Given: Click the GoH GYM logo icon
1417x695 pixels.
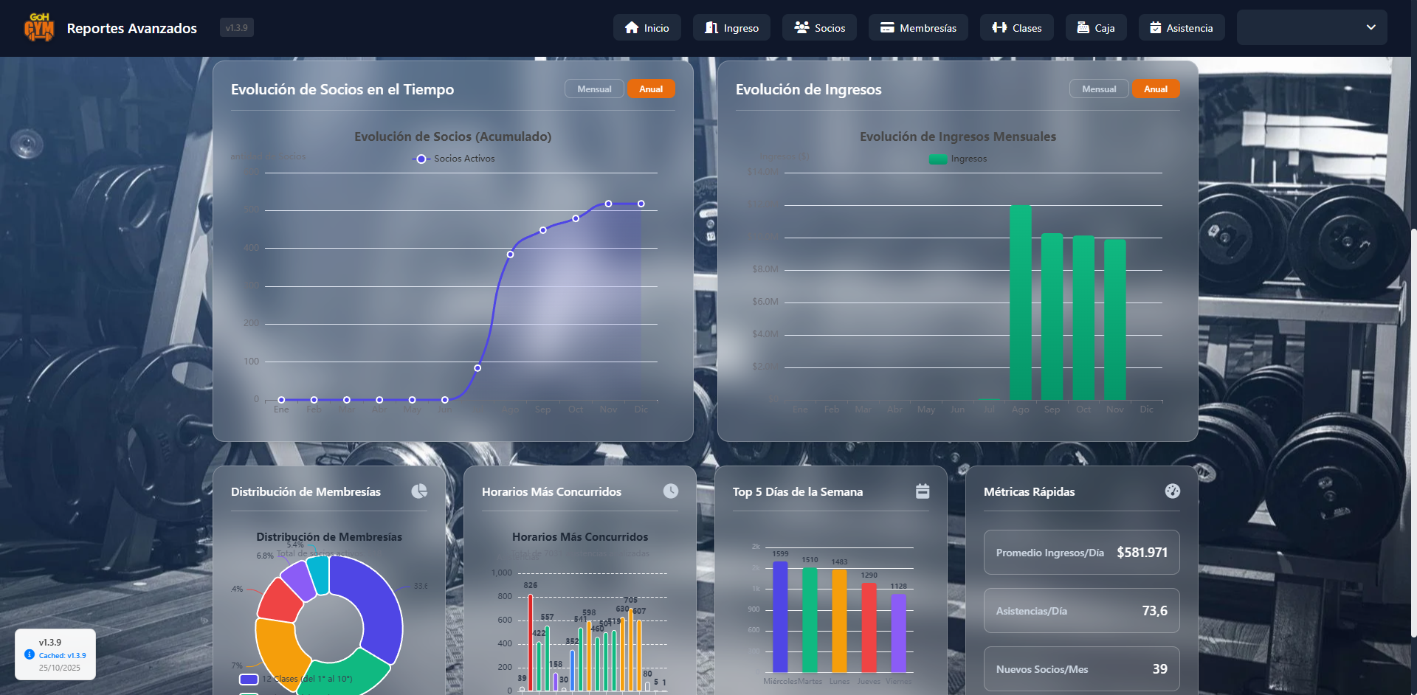Looking at the screenshot, I should (39, 27).
